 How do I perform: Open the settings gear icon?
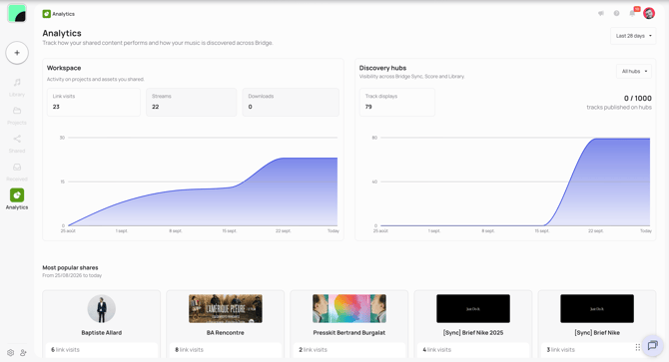pos(11,353)
